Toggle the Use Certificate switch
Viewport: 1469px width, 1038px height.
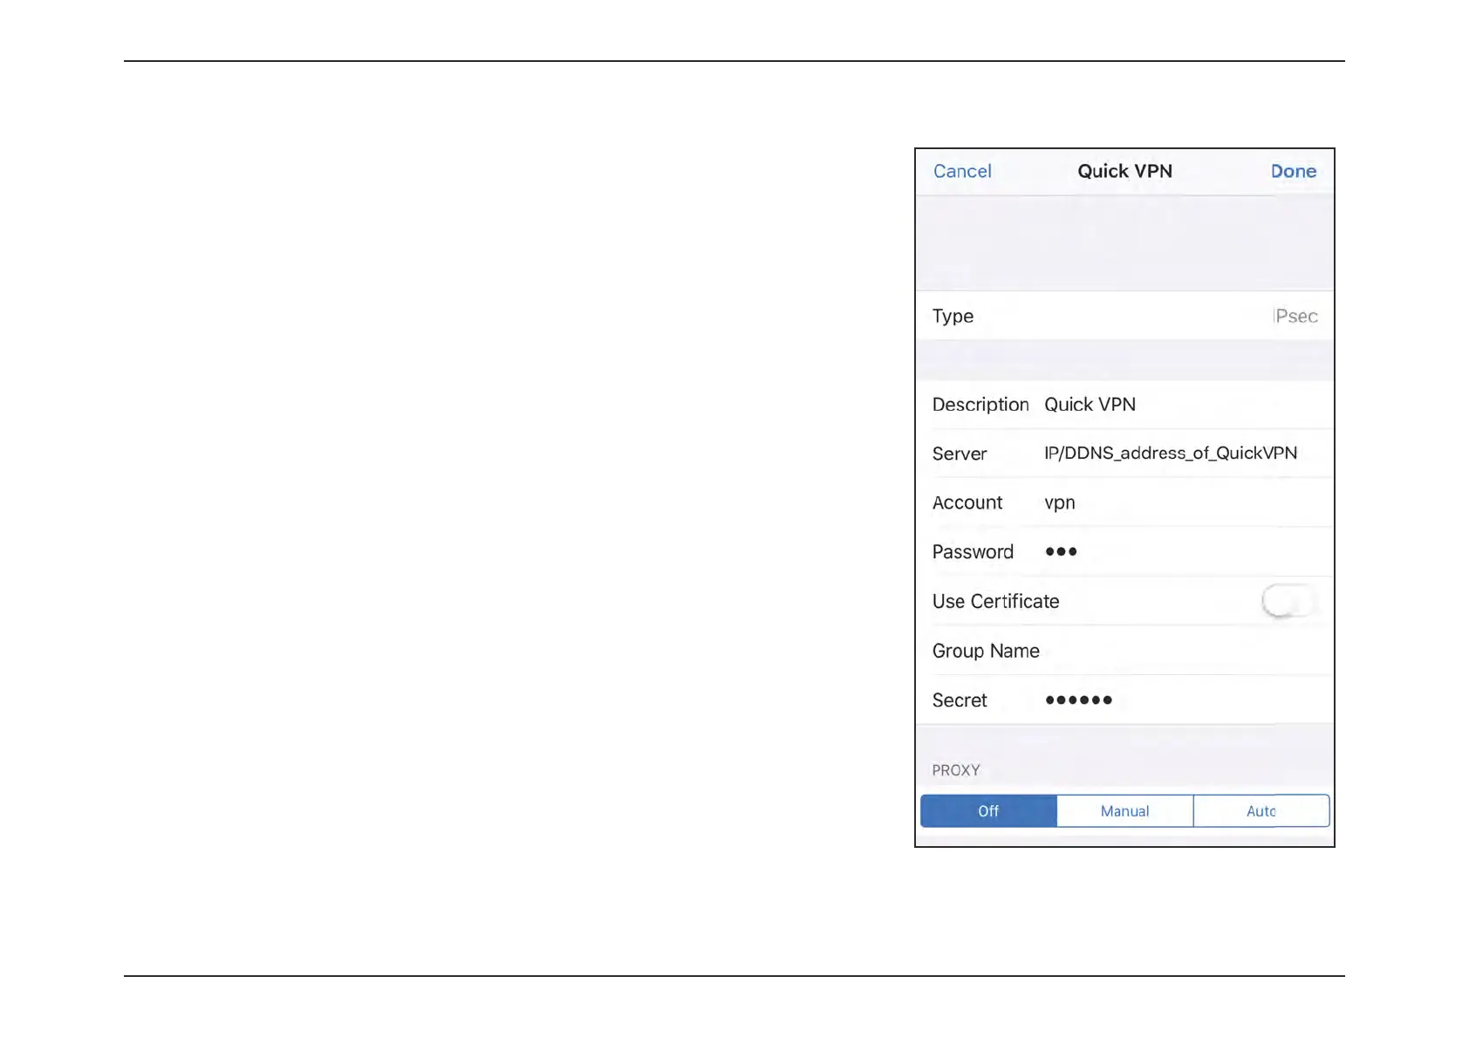pos(1288,601)
